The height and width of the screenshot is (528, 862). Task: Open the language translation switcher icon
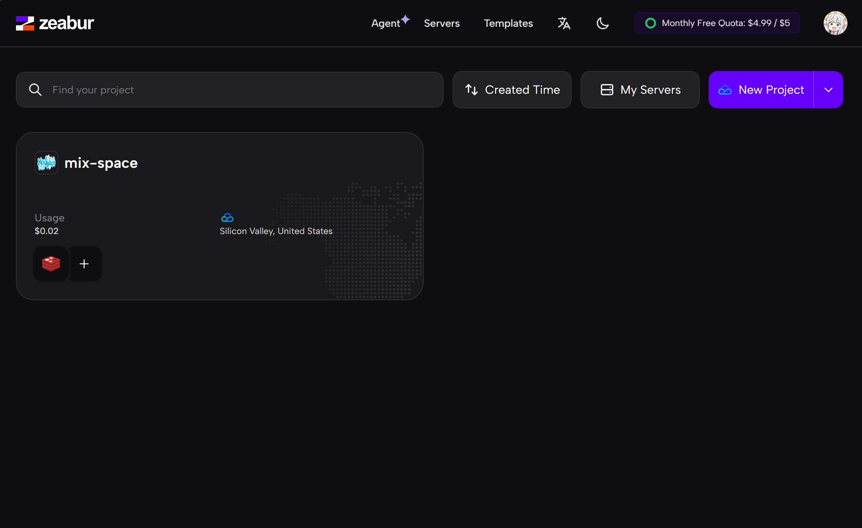[564, 23]
